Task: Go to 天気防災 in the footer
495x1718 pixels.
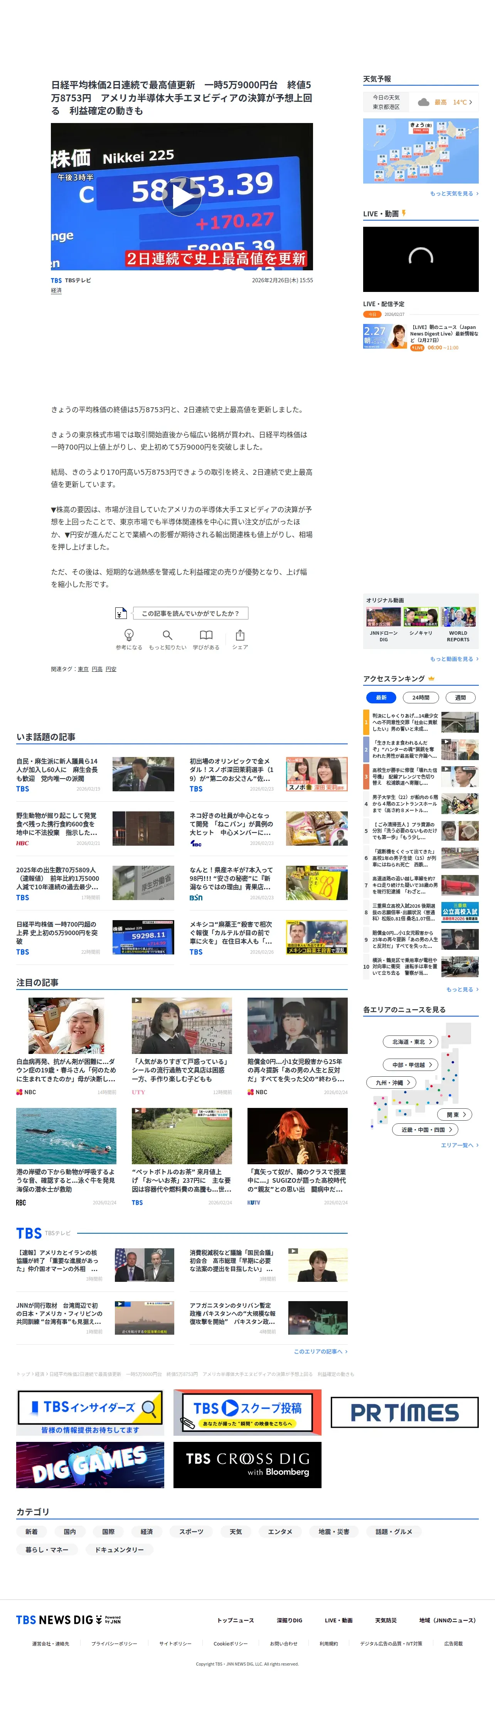Action: coord(386,1620)
